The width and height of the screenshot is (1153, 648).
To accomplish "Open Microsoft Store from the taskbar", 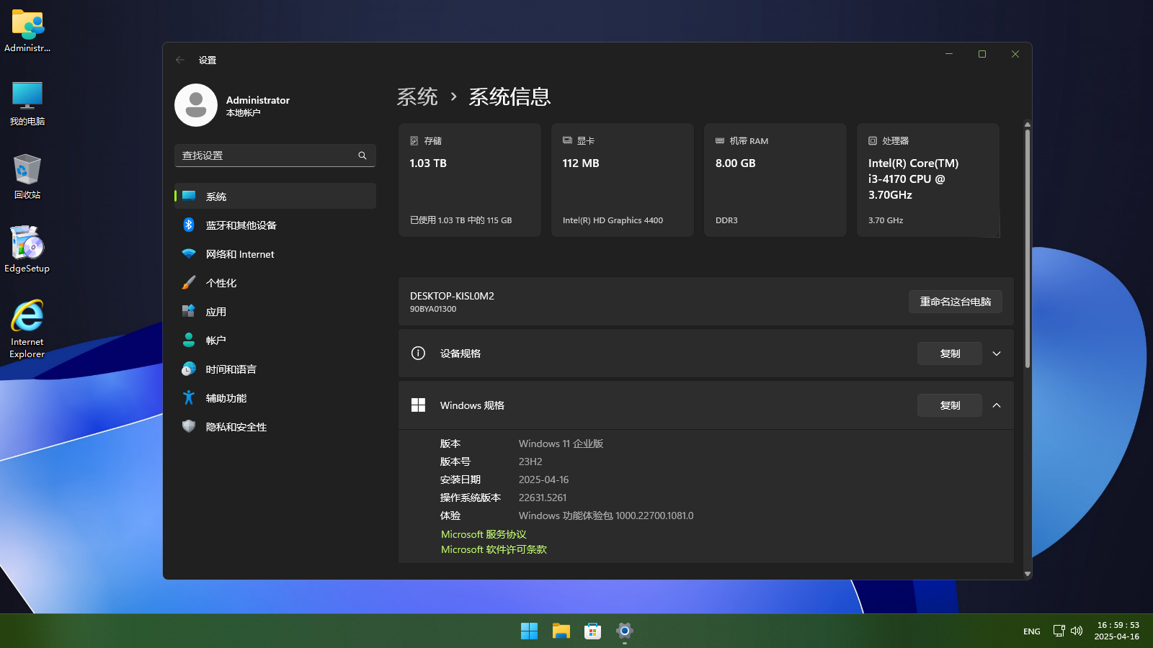I will [592, 631].
